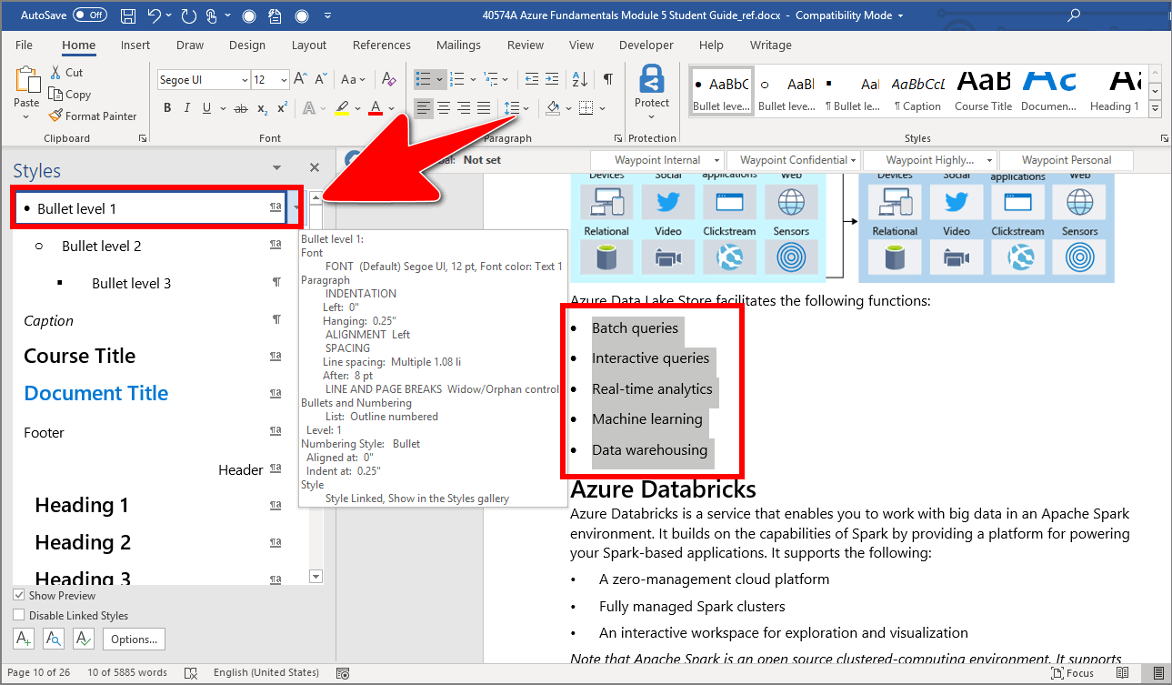Open the Writage tab
The image size is (1172, 685).
point(771,45)
